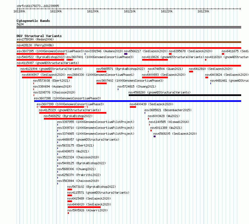Open esv3607399 (1000GenomesConsortiumPhase3) label
The height and width of the screenshot is (224, 249).
[70, 104]
